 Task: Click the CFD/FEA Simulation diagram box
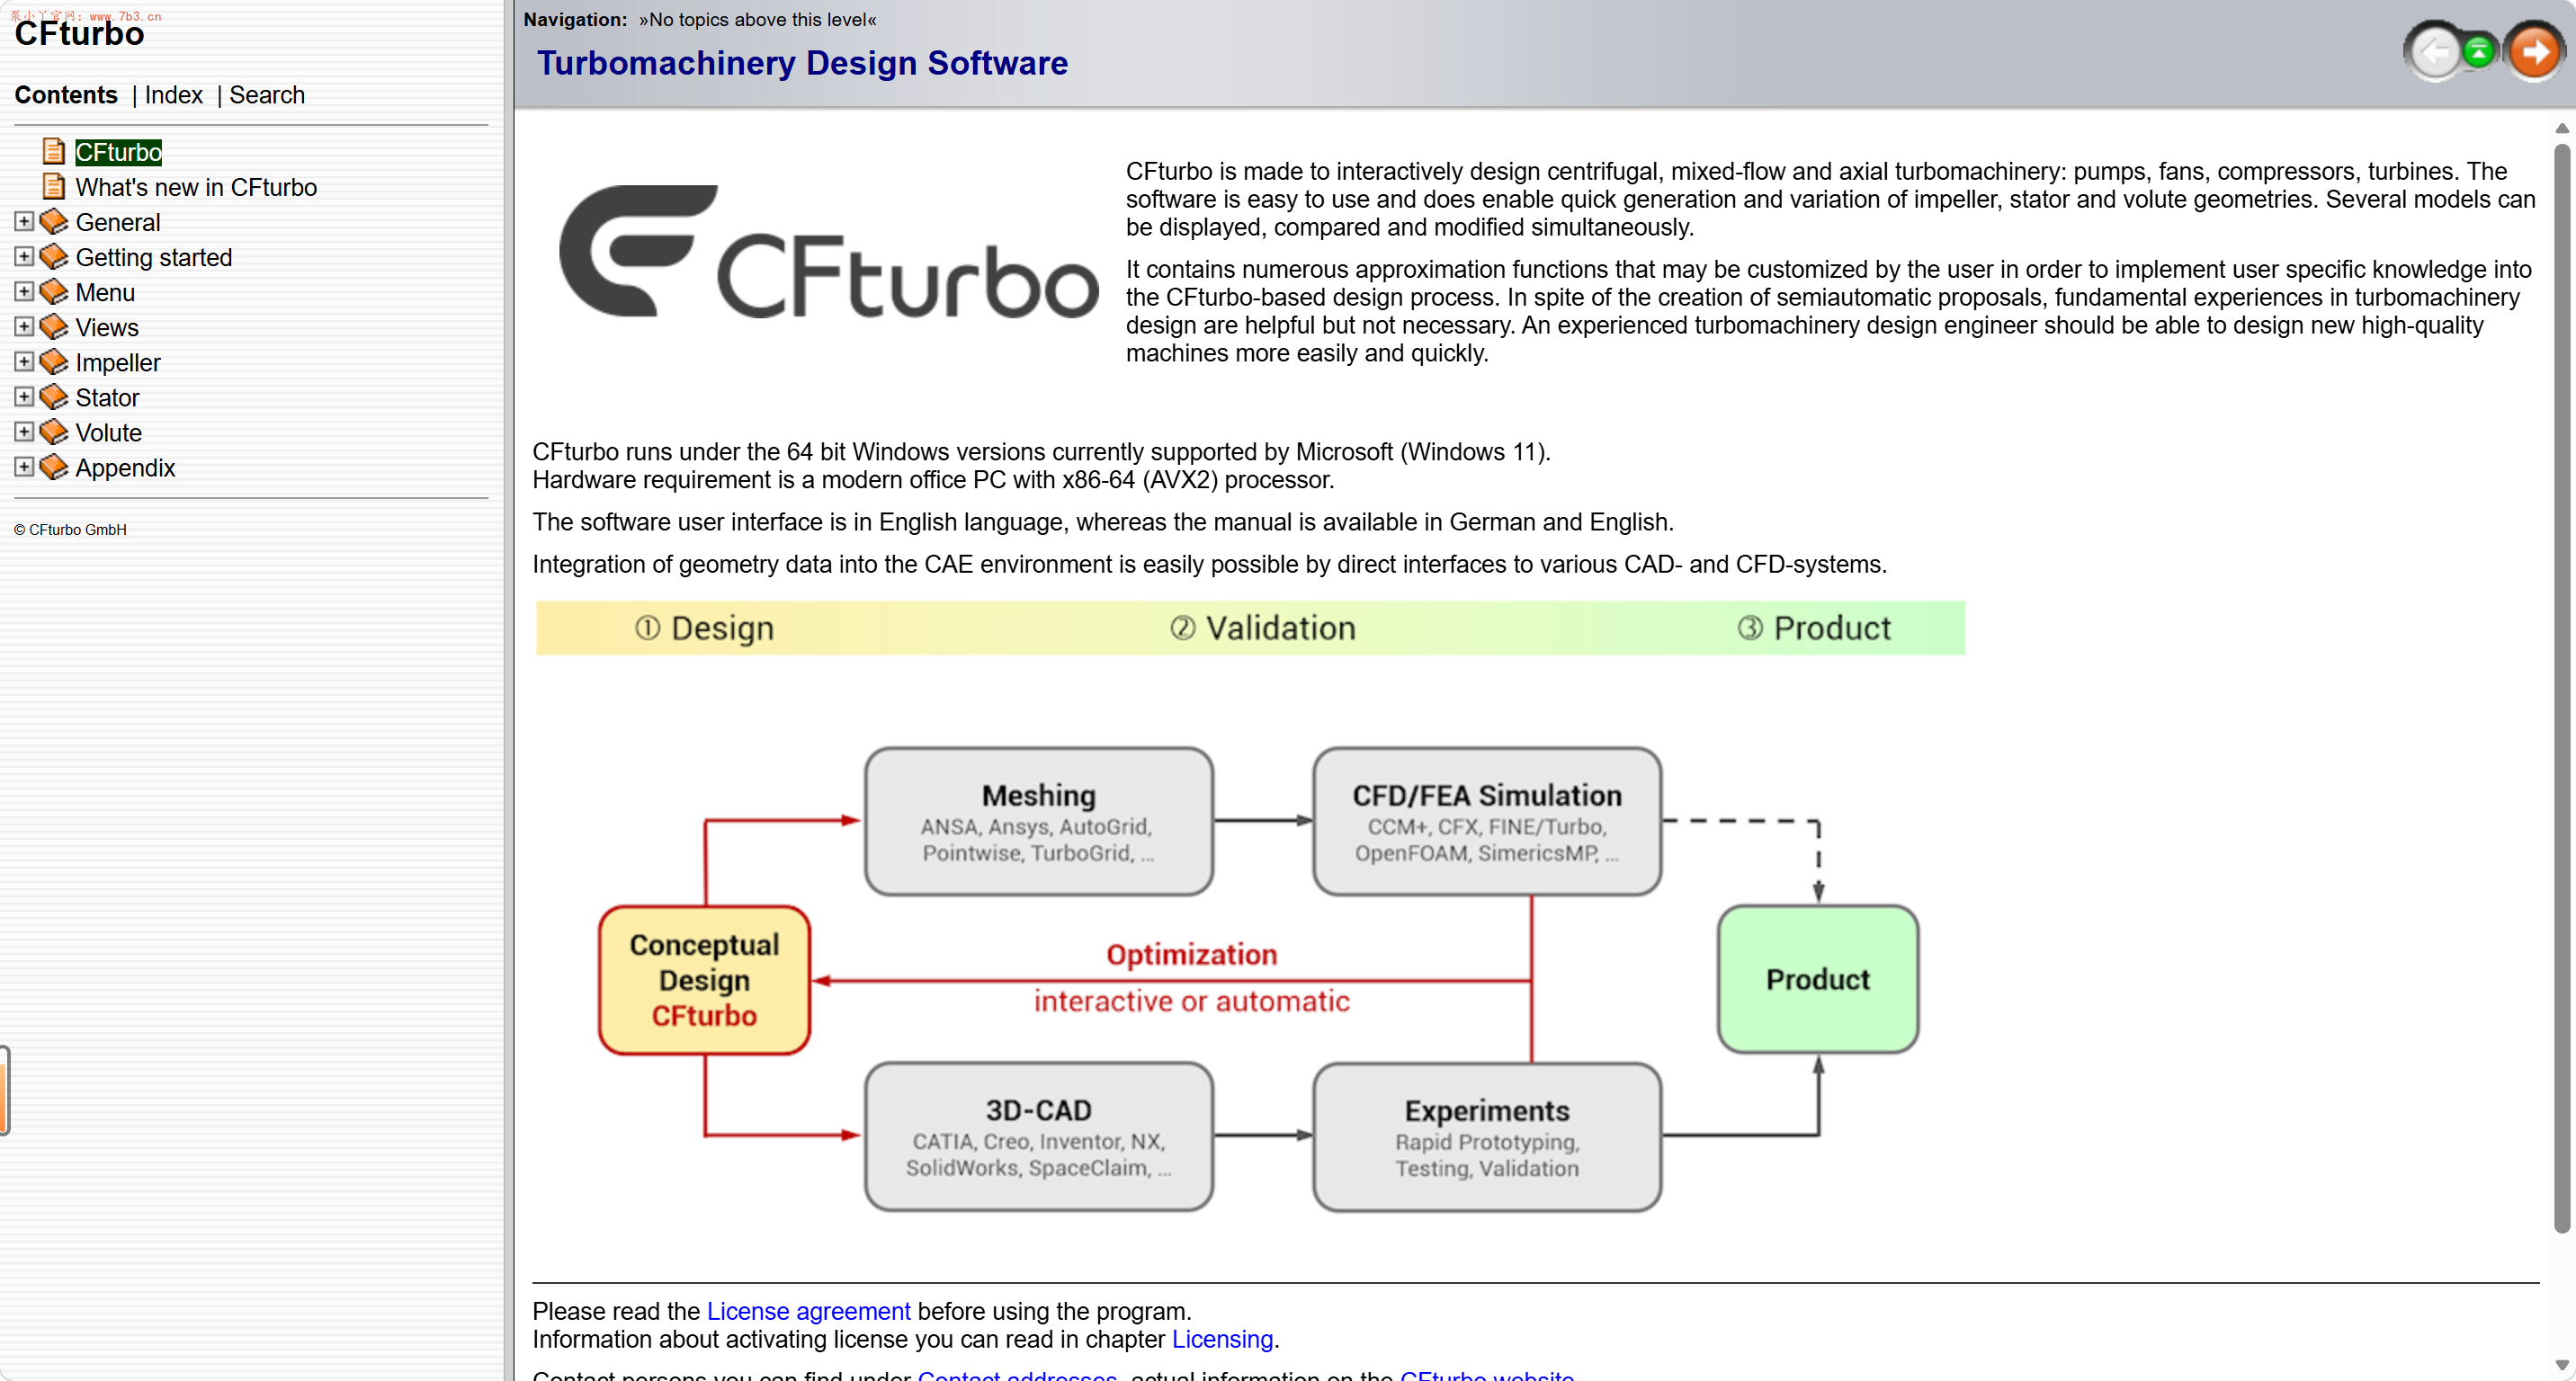tap(1486, 820)
